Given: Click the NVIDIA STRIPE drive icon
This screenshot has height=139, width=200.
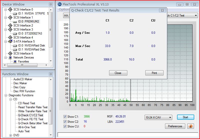Looking at the screenshot, I should 15,13.
